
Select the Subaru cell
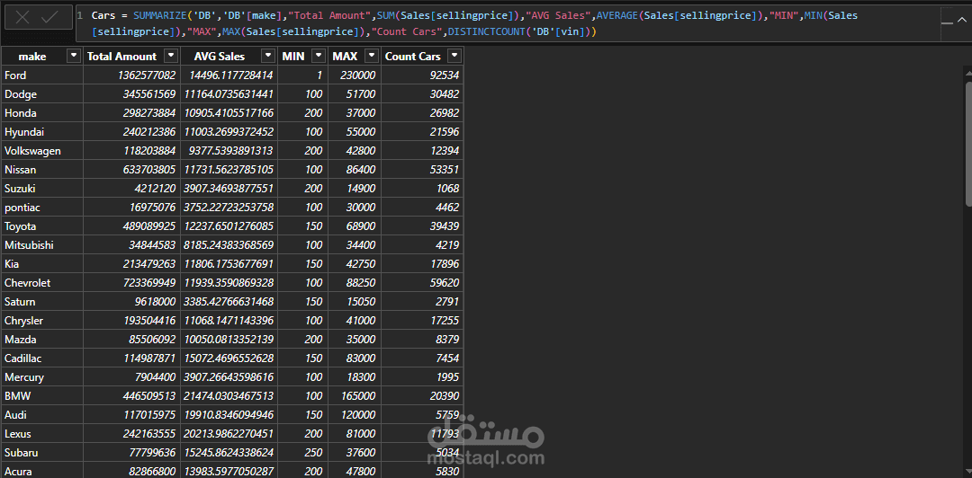(42, 453)
